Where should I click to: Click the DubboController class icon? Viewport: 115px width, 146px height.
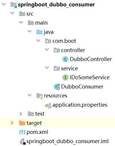(65, 59)
